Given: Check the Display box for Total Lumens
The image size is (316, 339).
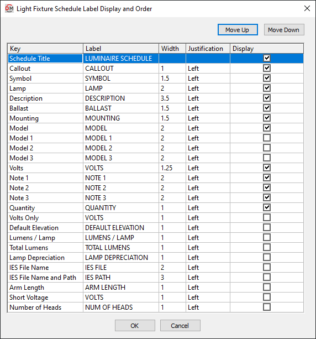Looking at the screenshot, I should click(x=267, y=247).
